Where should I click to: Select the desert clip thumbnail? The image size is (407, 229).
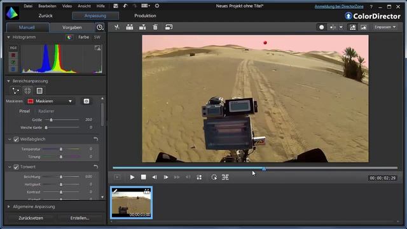point(132,202)
